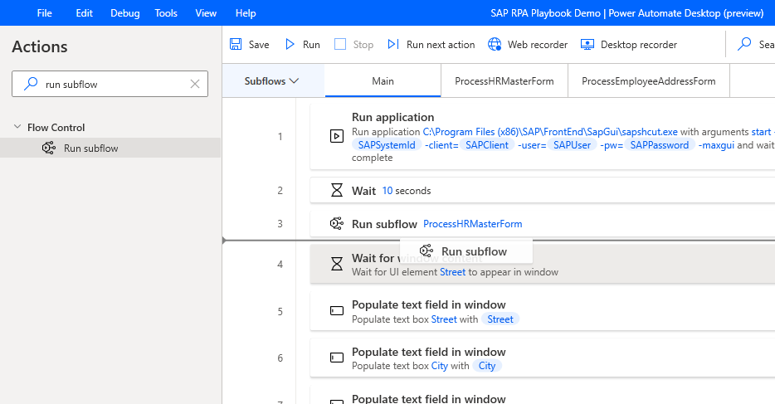Image resolution: width=775 pixels, height=404 pixels.
Task: Click the flow search magnifier icon
Action: (743, 45)
